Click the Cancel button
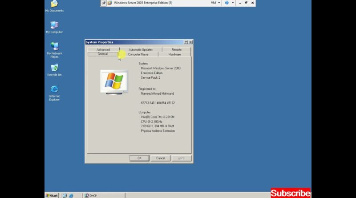Viewport: 356px width, 198px height. point(161,158)
